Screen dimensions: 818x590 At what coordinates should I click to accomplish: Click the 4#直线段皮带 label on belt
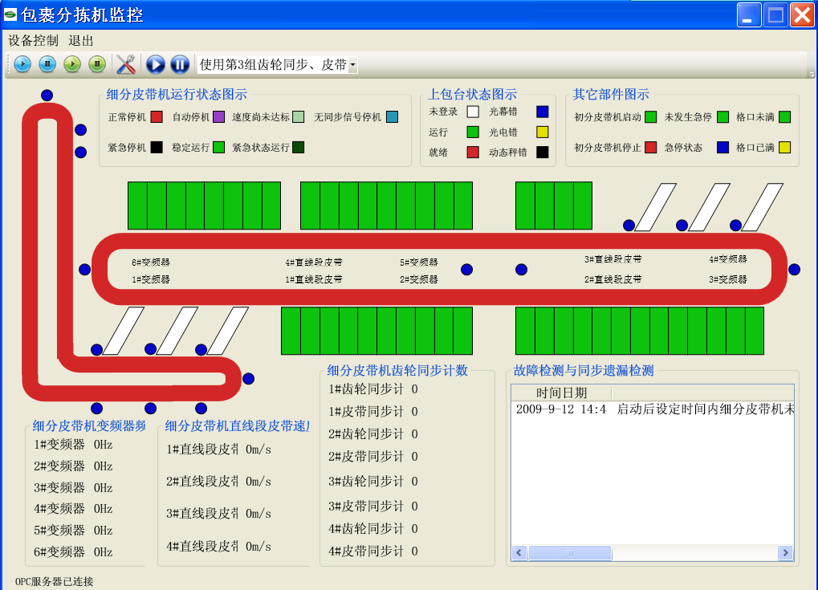(314, 262)
